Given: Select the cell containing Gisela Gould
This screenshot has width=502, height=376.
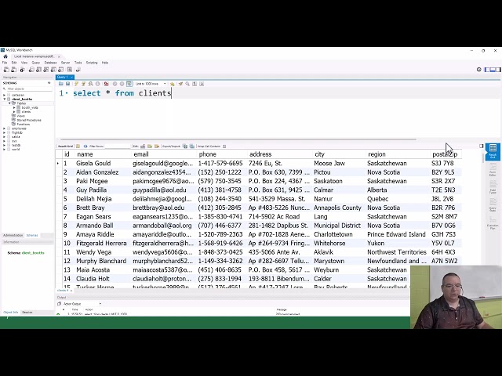Looking at the screenshot, I should (103, 164).
